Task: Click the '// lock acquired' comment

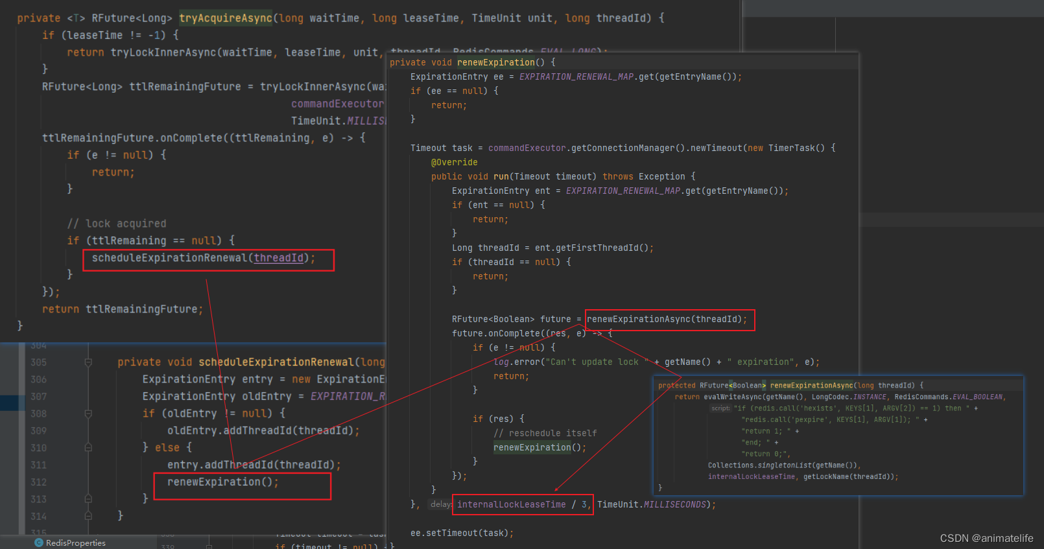Action: coord(117,224)
